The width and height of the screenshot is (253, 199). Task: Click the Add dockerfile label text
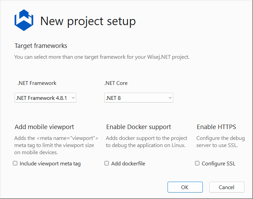click(x=128, y=164)
